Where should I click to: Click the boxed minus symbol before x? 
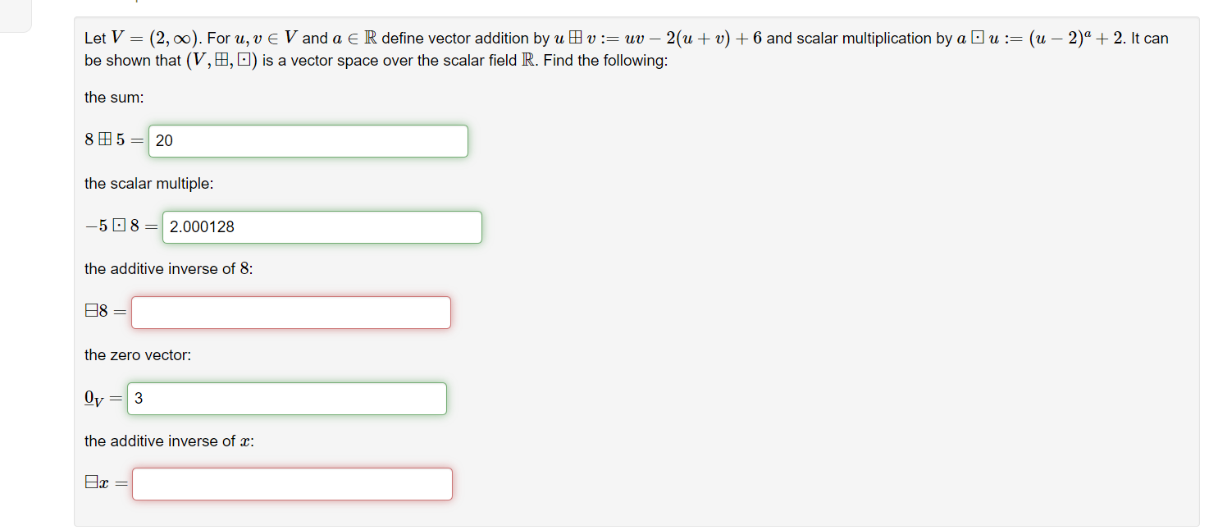click(91, 482)
